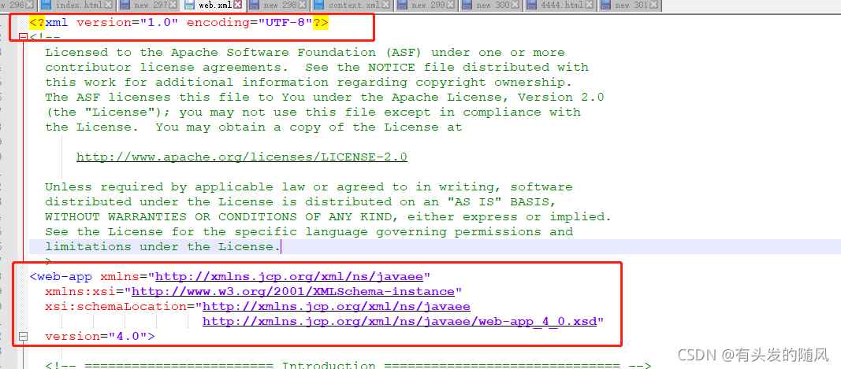Close the new 299 tab
Image resolution: width=841 pixels, height=369 pixels.
tap(452, 6)
